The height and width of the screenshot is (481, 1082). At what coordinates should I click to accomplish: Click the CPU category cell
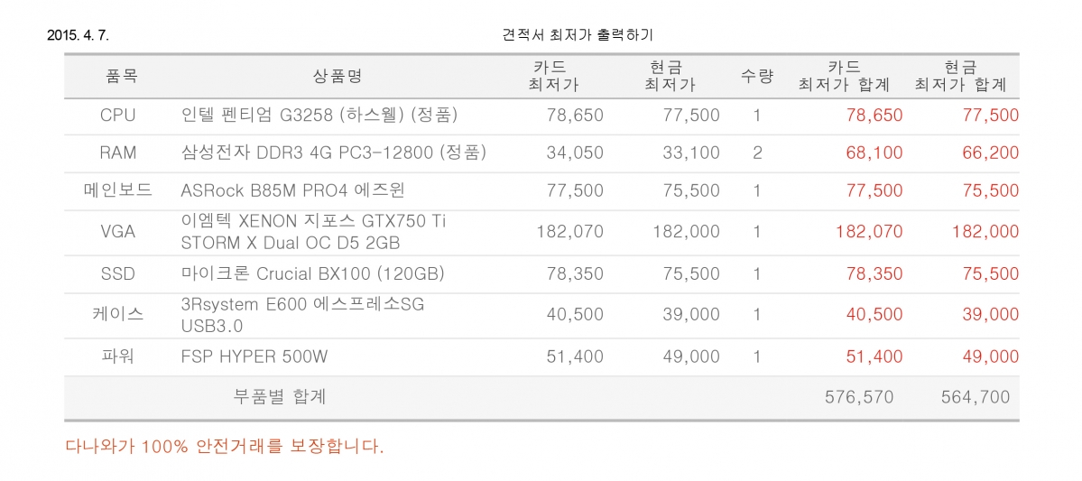click(x=117, y=116)
